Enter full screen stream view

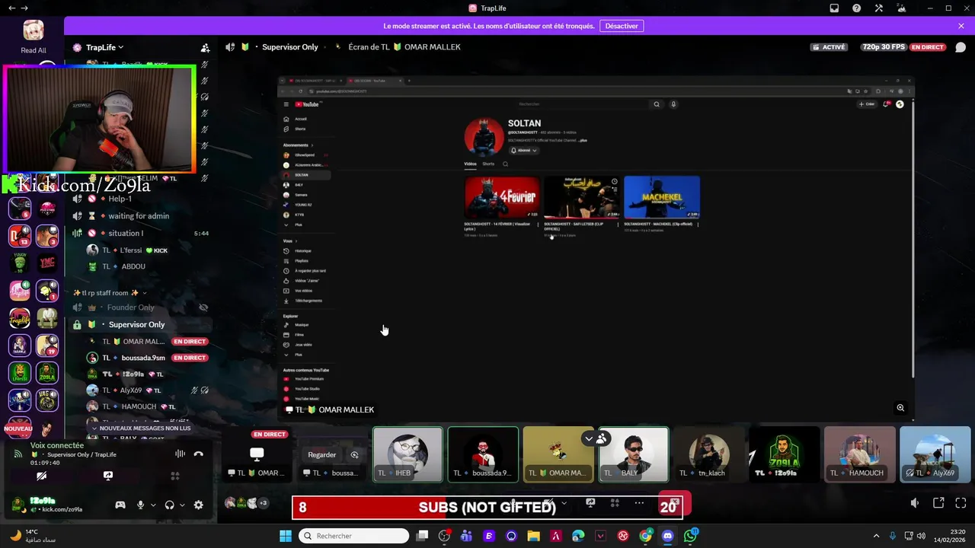(x=961, y=503)
